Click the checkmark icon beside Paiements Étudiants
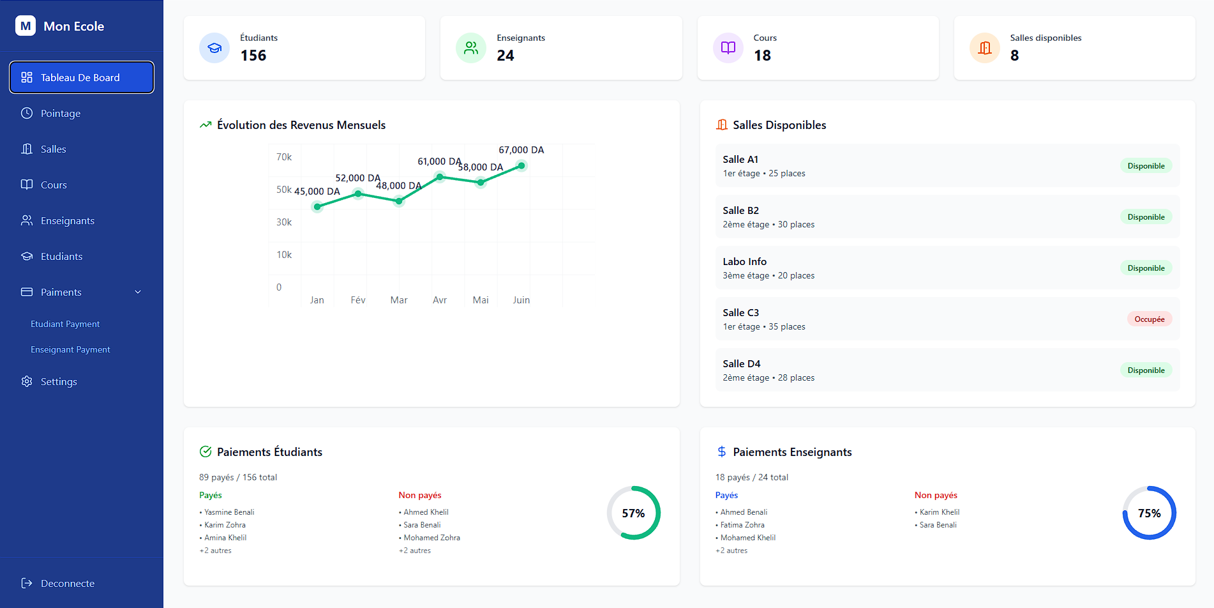Viewport: 1214px width, 608px height. pyautogui.click(x=206, y=452)
